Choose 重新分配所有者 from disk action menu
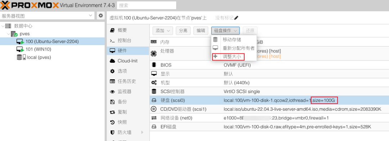 234,48
